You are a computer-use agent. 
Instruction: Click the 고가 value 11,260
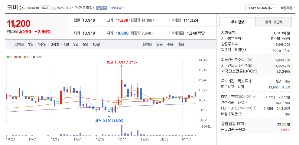(x=122, y=20)
